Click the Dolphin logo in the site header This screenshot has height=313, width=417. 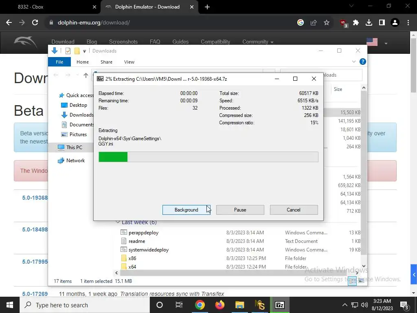26,42
